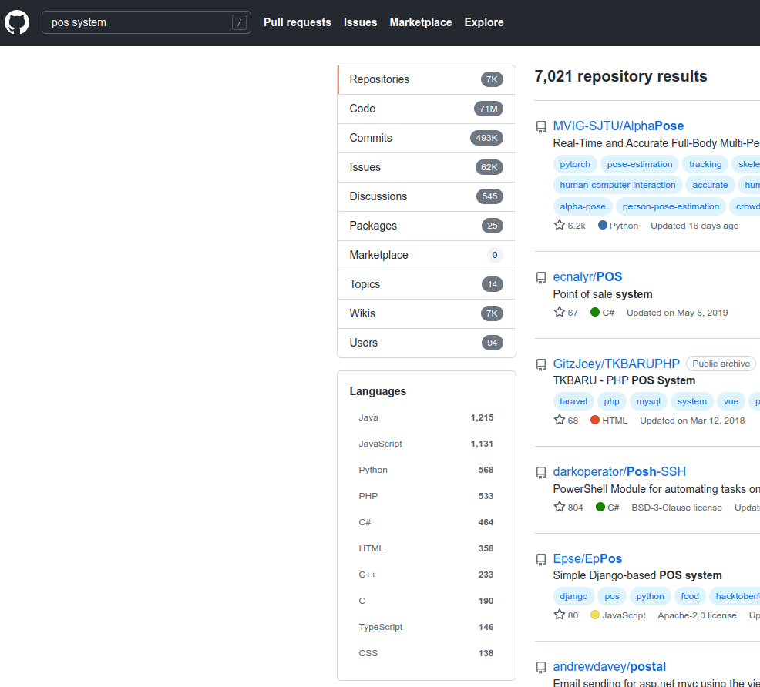Click the mysql topic tag
Image resolution: width=760 pixels, height=687 pixels.
coord(648,401)
